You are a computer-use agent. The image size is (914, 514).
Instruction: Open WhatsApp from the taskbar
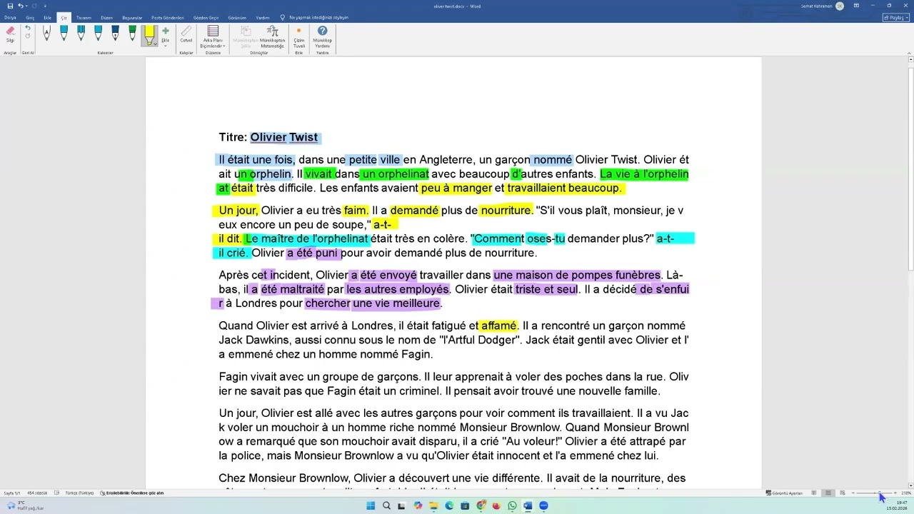(512, 505)
